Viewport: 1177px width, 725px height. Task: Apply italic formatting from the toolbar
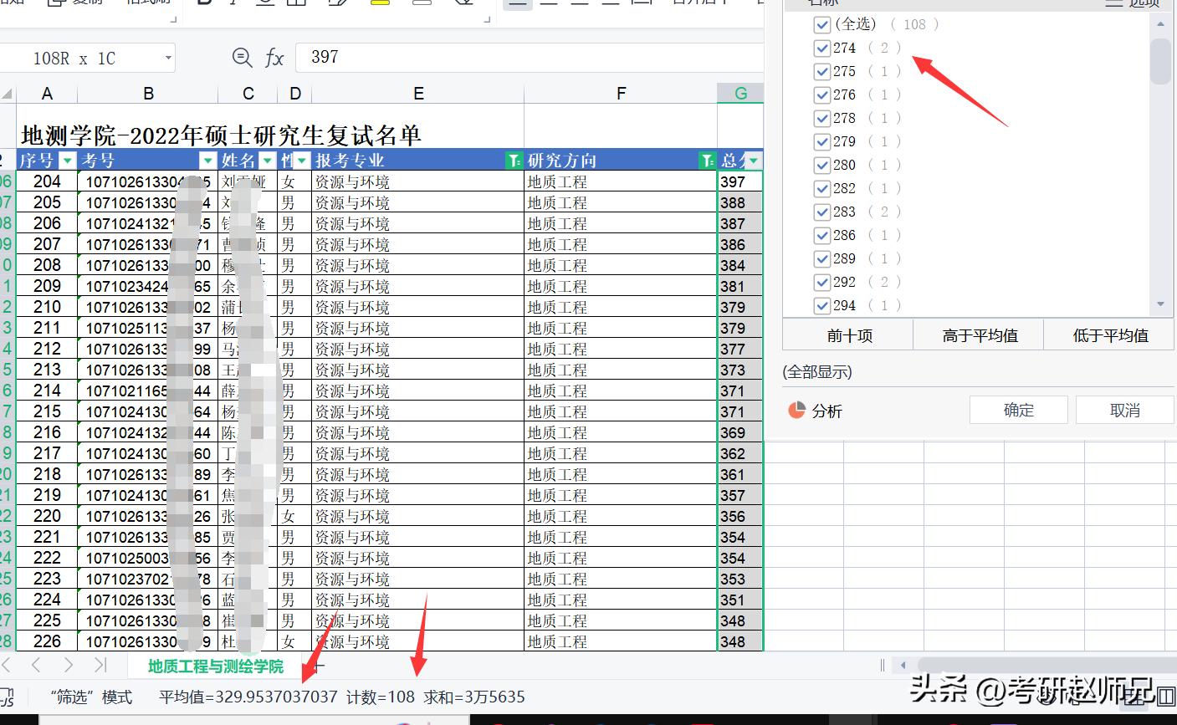[x=233, y=3]
